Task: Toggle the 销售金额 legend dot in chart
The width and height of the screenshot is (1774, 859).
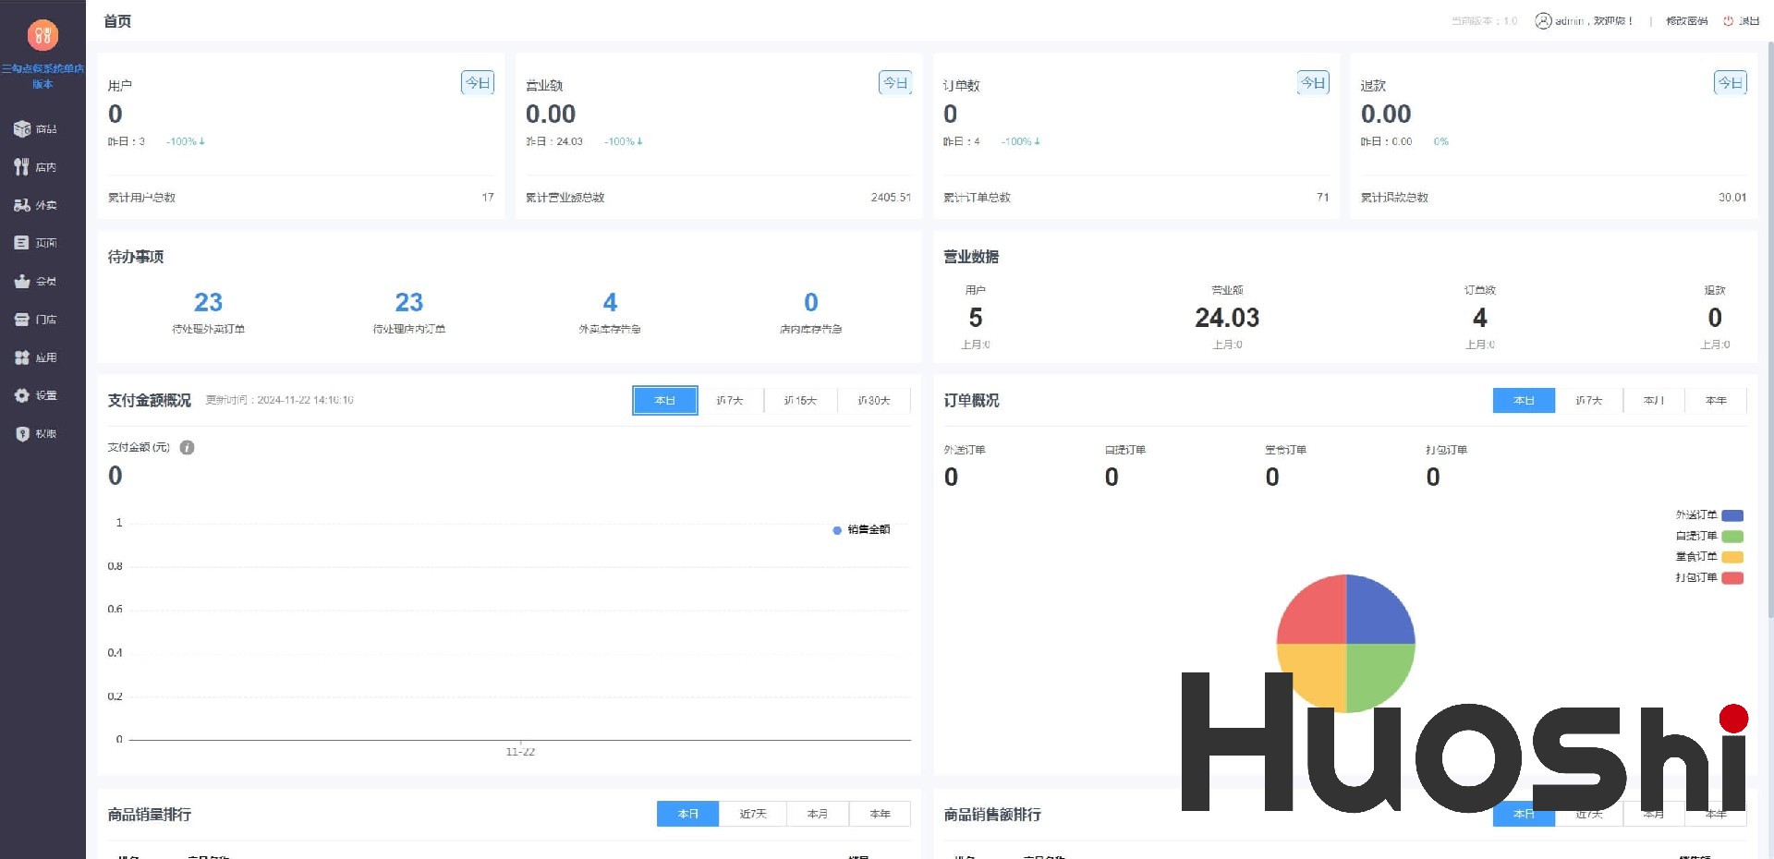Action: (x=837, y=530)
